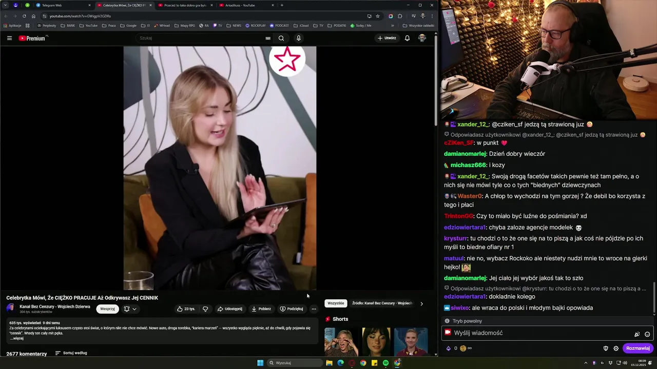The width and height of the screenshot is (657, 369).
Task: Like the video with thumbs up (23 tys.)
Action: coord(186,309)
